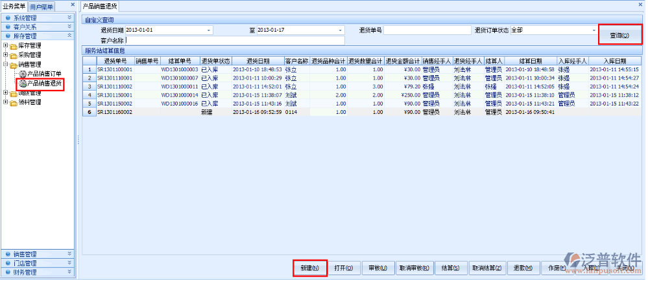Viewport: 648px width, 281px height.
Task: Collapse the 销售管理 tree node
Action: (6, 65)
